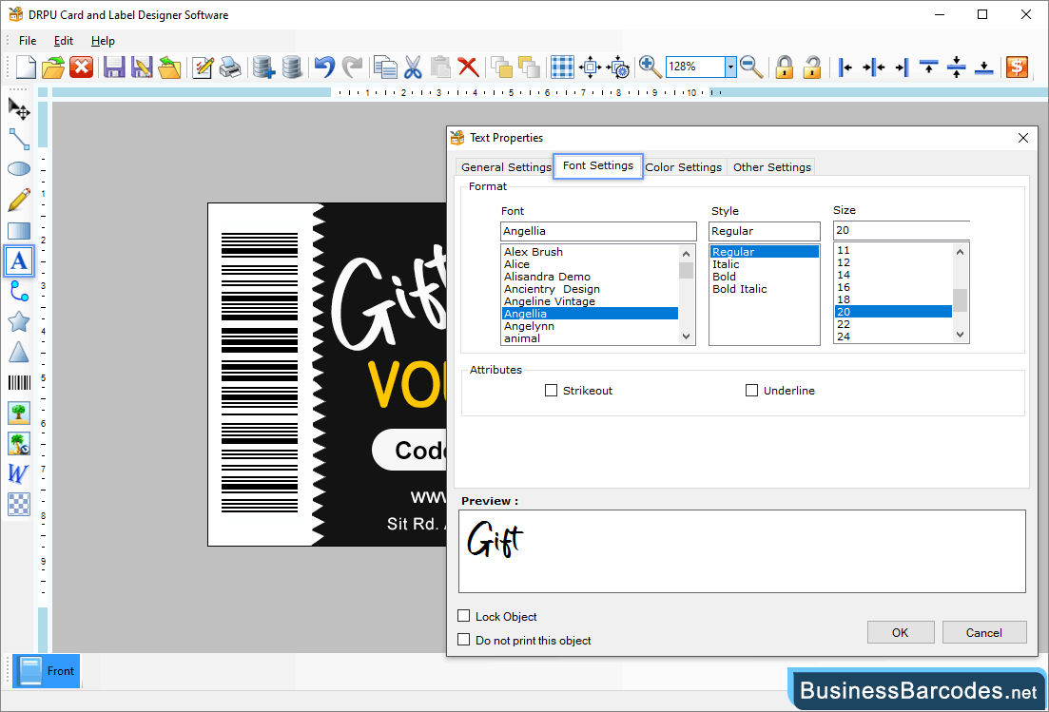1049x712 pixels.
Task: Select the Rectangle tool in sidebar
Action: point(19,231)
